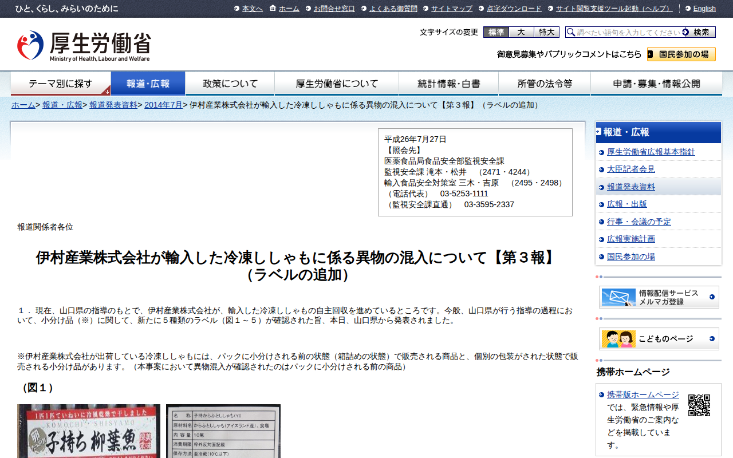Jump to 本文へ skip link
Image resolution: width=733 pixels, height=458 pixels.
click(253, 9)
